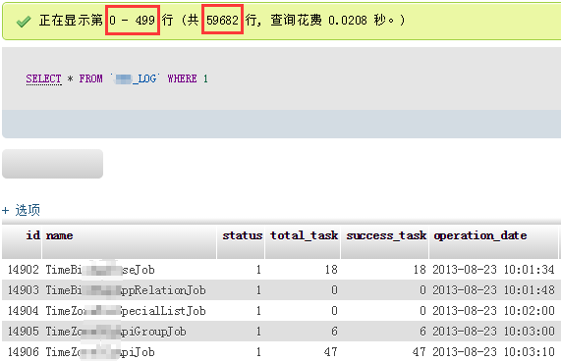The image size is (561, 361).
Task: Click the _LOG table name in query
Action: (136, 78)
